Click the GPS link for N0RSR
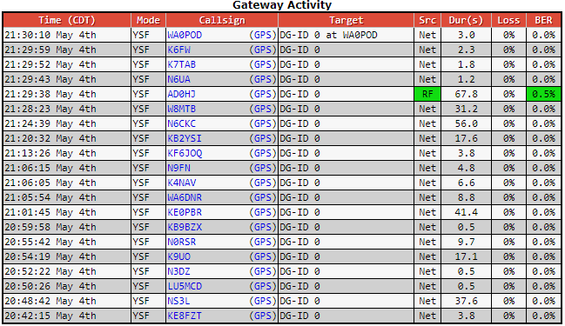 [263, 242]
